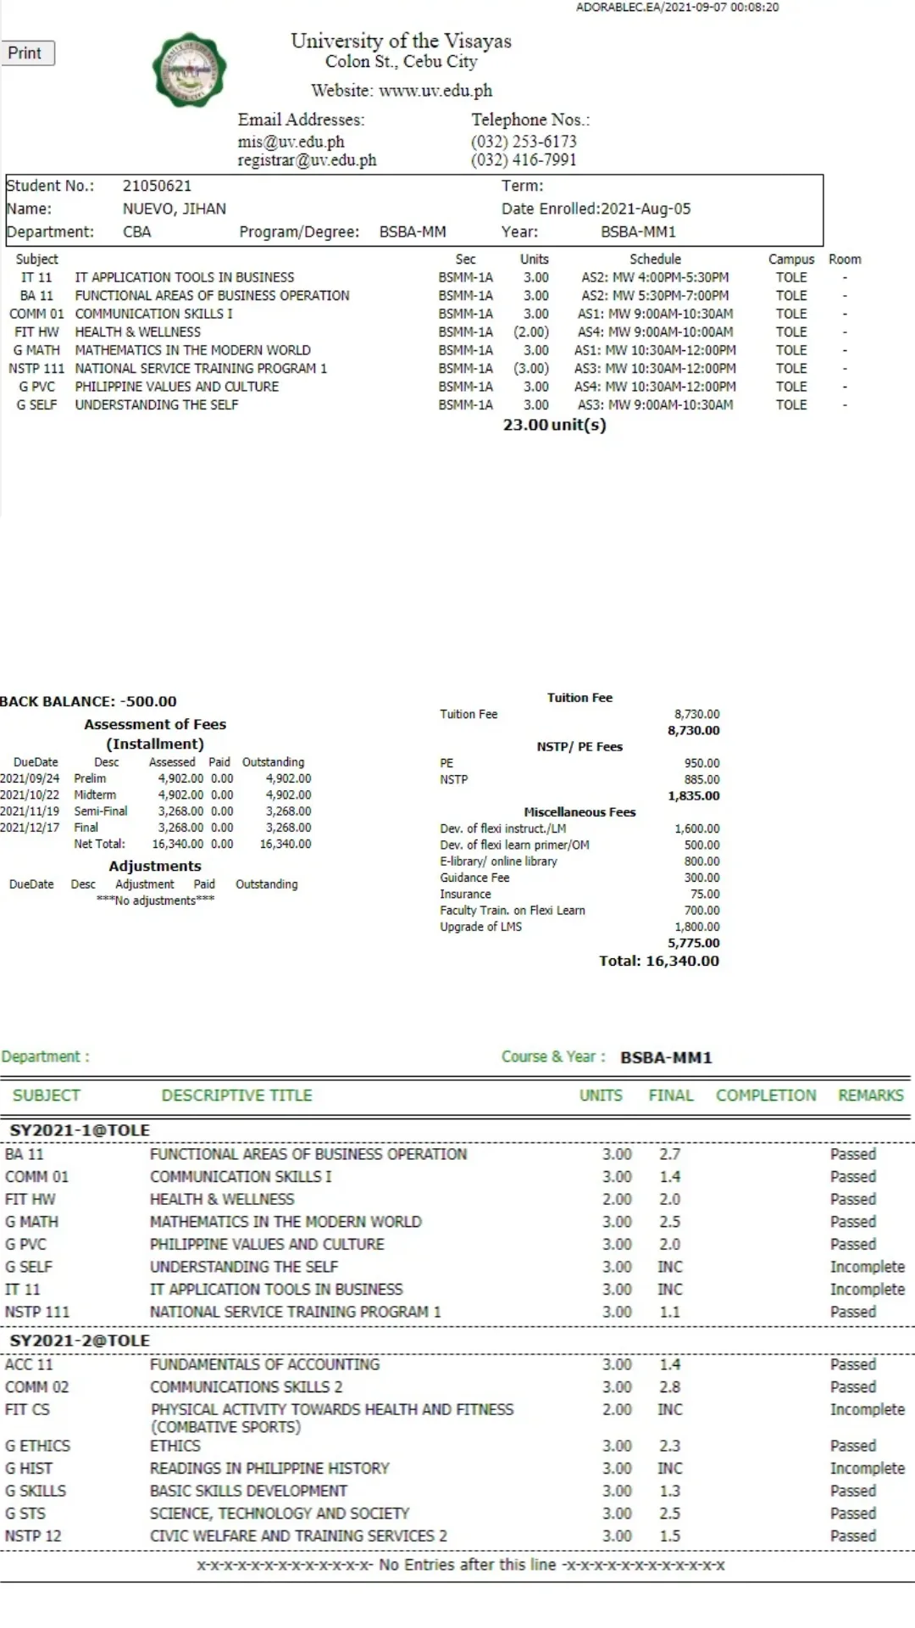Select the student number 21050621
This screenshot has height=1628, width=915.
tap(157, 186)
